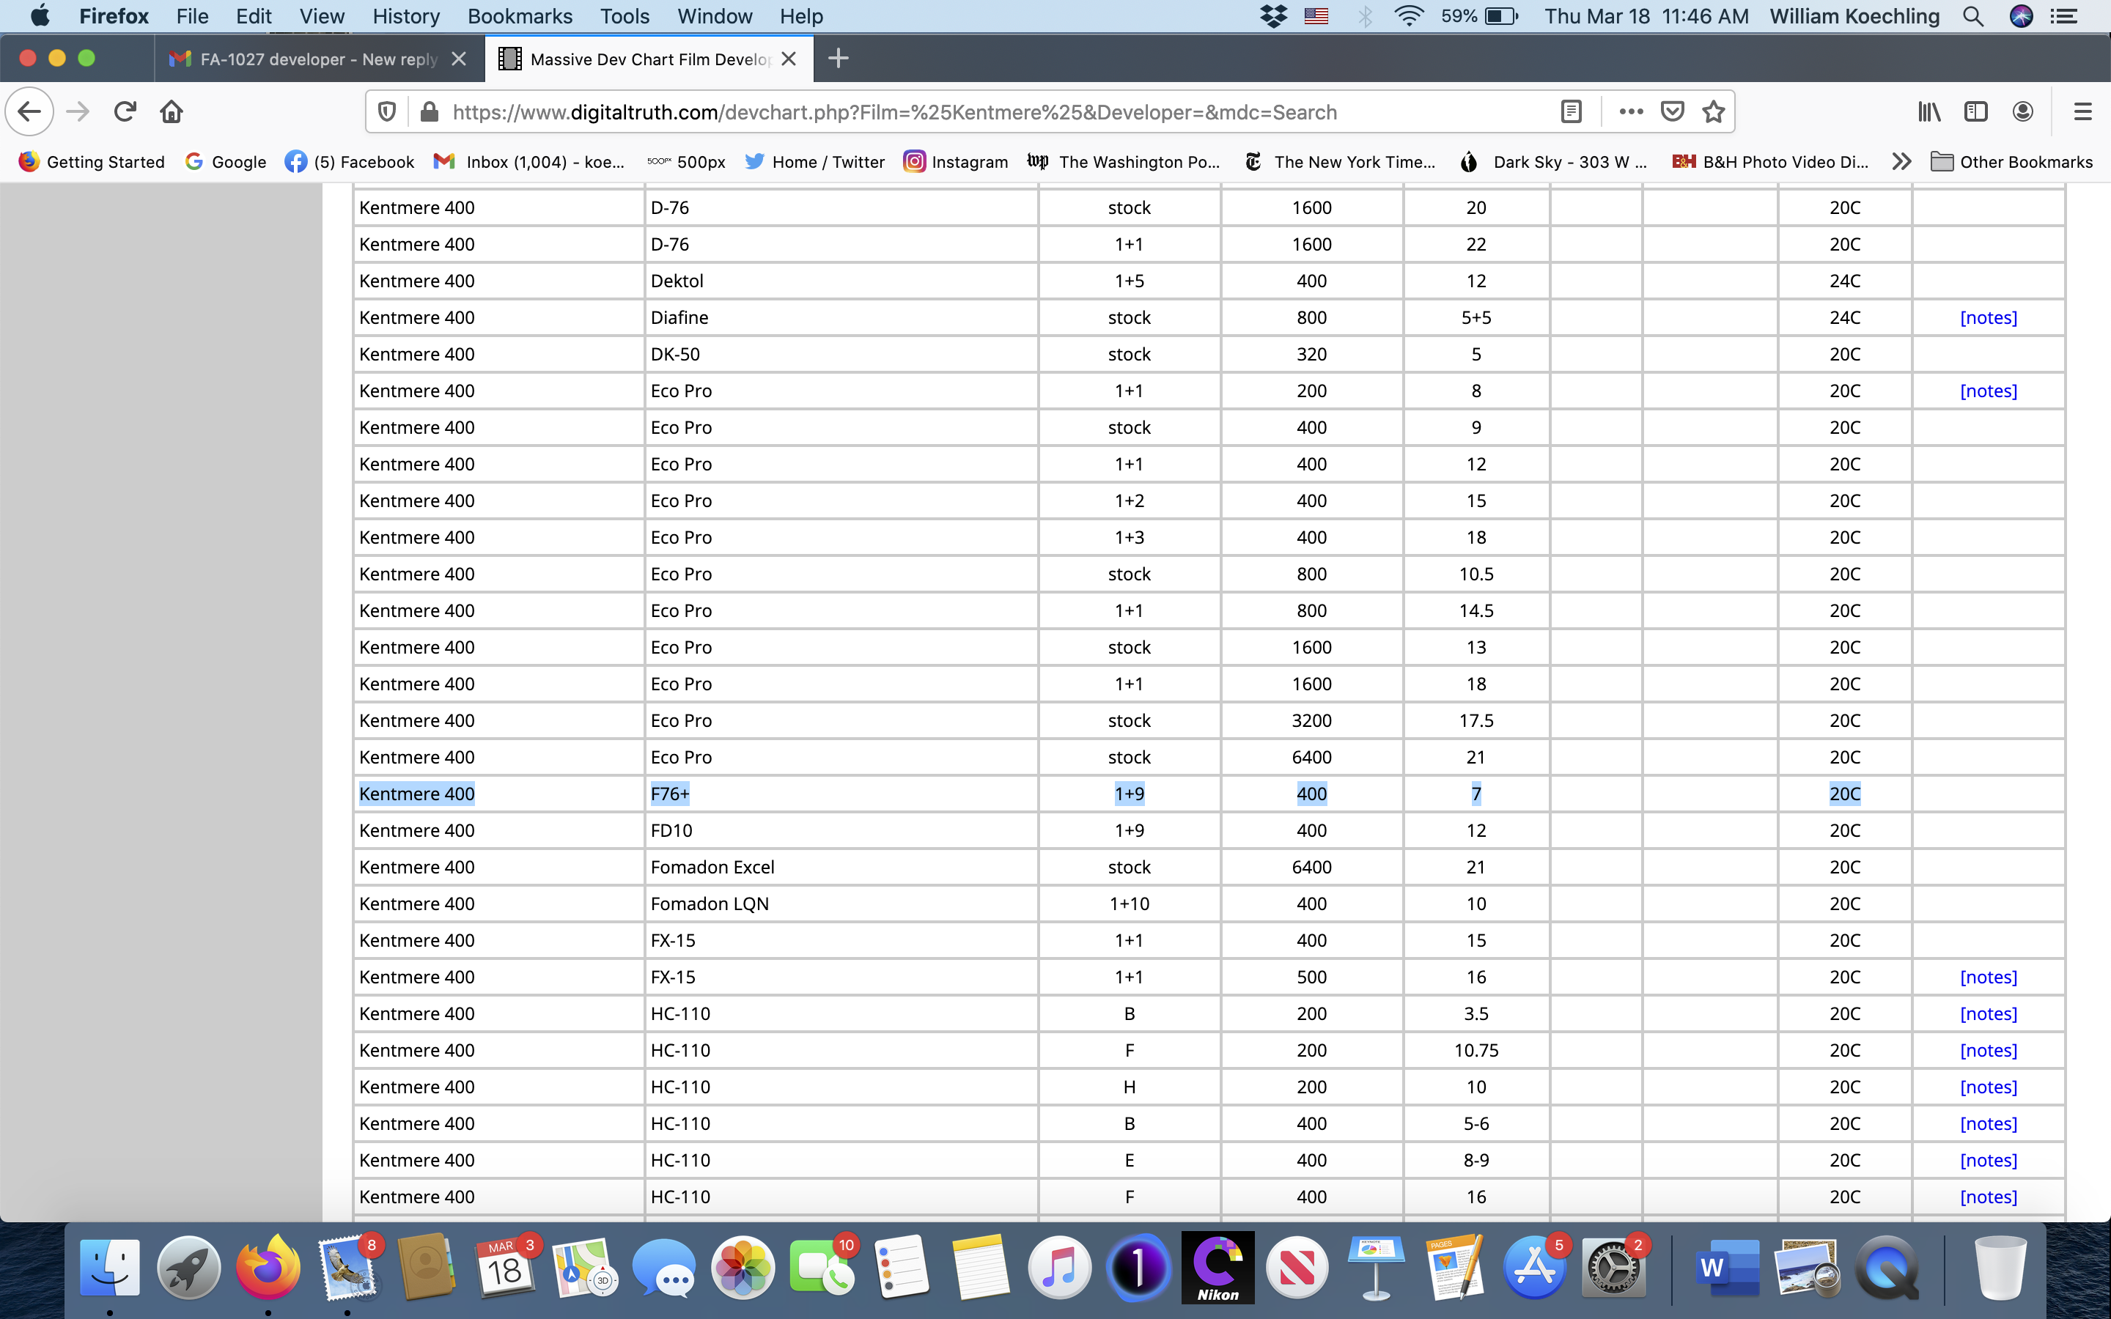Go back to the previous page
The width and height of the screenshot is (2111, 1319).
pos(29,111)
